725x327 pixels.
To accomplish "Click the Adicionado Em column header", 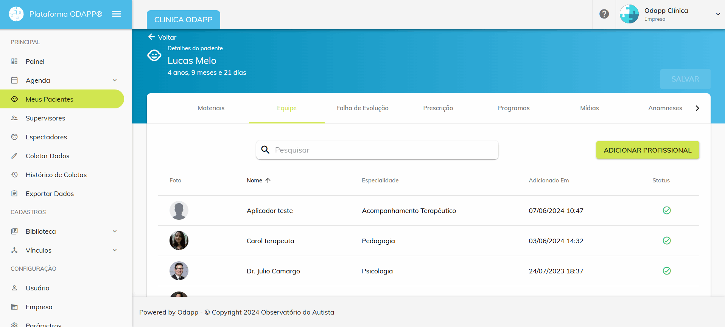I will (x=549, y=180).
